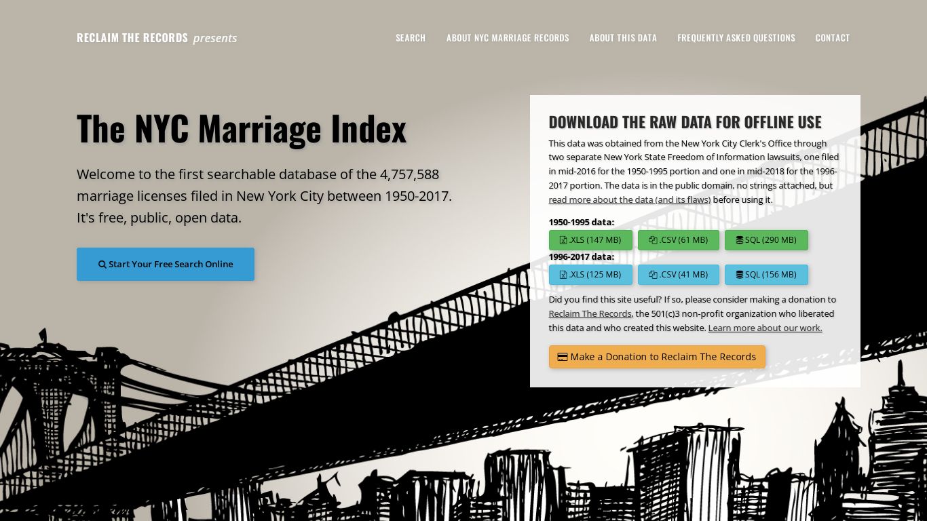The width and height of the screenshot is (927, 521).
Task: Click the '1950-1995 data:' label
Action: point(582,222)
